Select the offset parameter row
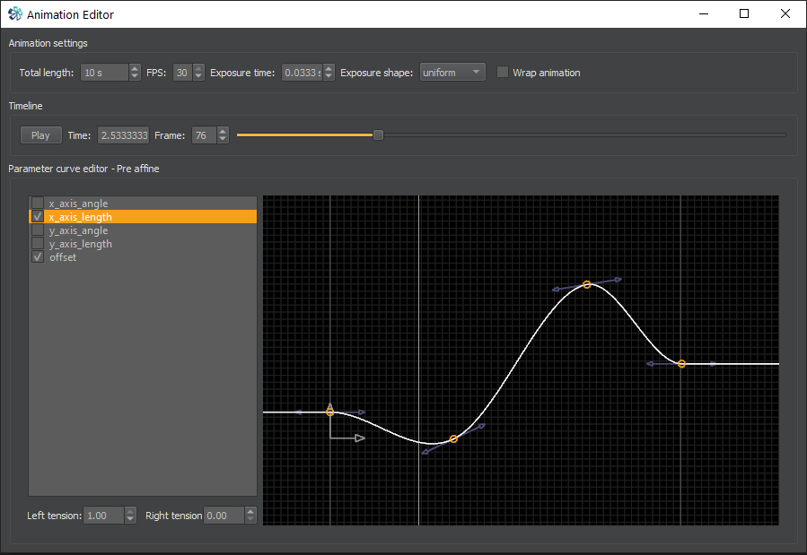The image size is (807, 555). pos(143,256)
